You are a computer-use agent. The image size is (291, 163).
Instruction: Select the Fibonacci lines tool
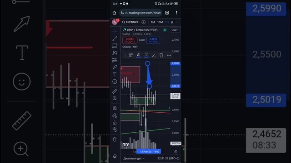click(x=115, y=46)
